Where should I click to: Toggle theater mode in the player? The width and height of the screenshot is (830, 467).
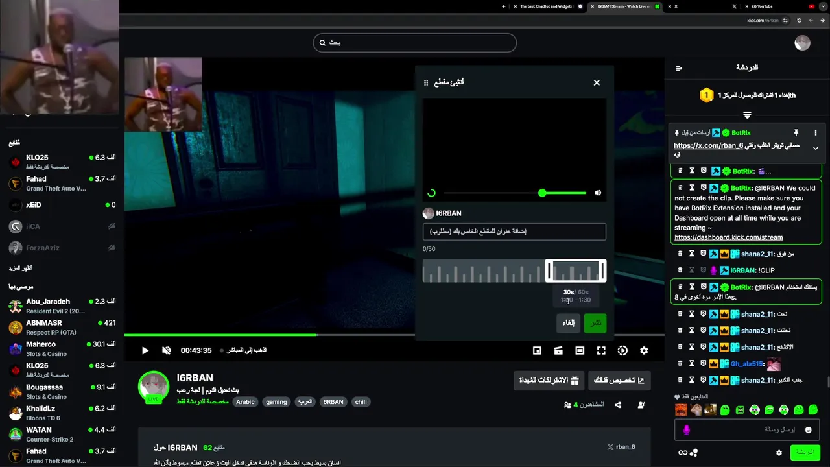[x=580, y=350]
